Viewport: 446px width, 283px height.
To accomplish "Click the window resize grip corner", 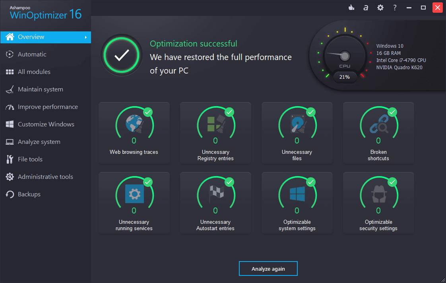I will tap(443, 280).
